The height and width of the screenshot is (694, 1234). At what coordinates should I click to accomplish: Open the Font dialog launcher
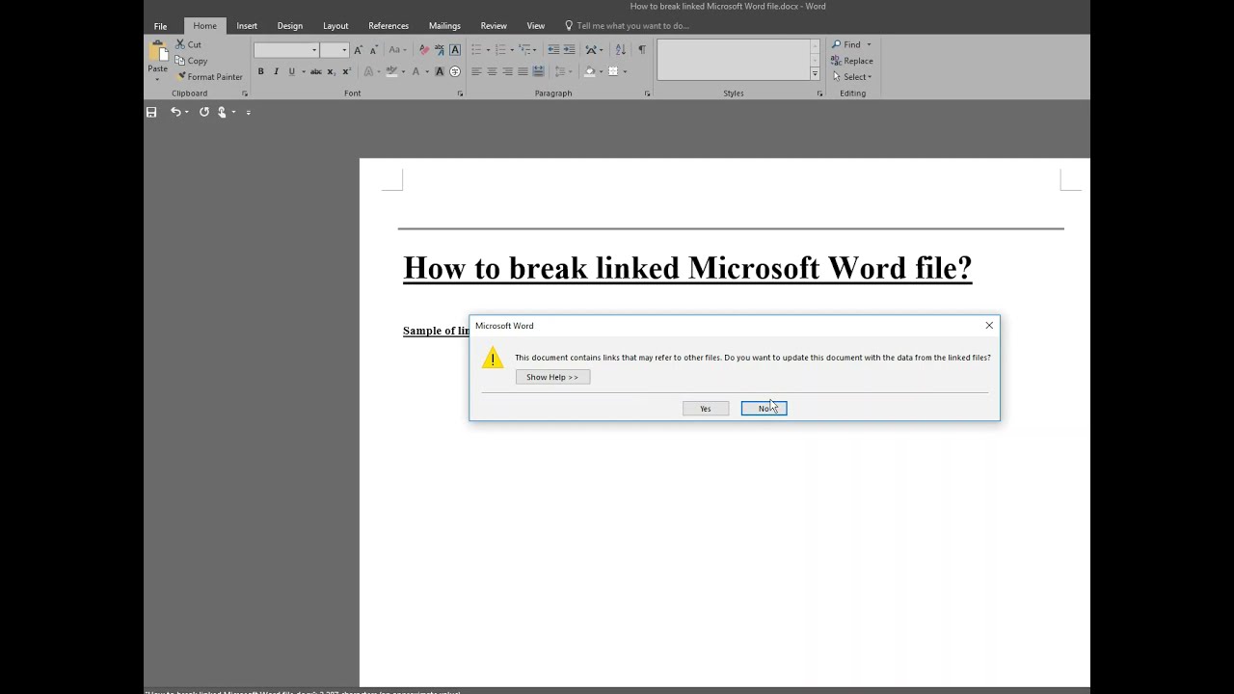[460, 93]
